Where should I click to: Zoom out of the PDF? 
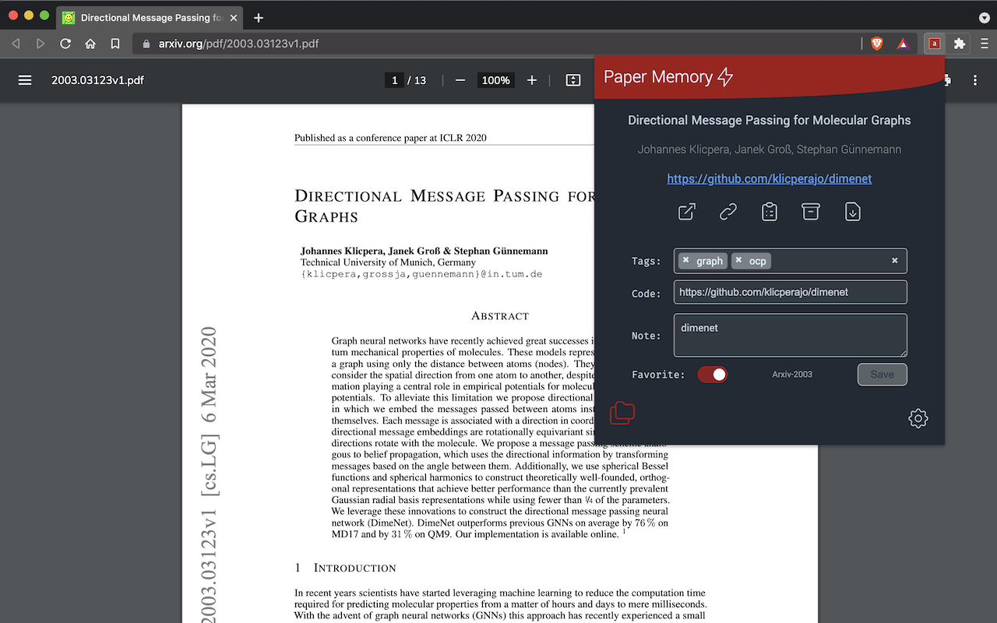[x=460, y=80]
